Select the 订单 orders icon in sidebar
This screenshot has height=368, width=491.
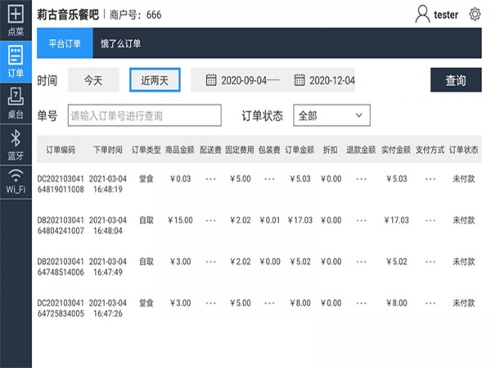click(15, 61)
